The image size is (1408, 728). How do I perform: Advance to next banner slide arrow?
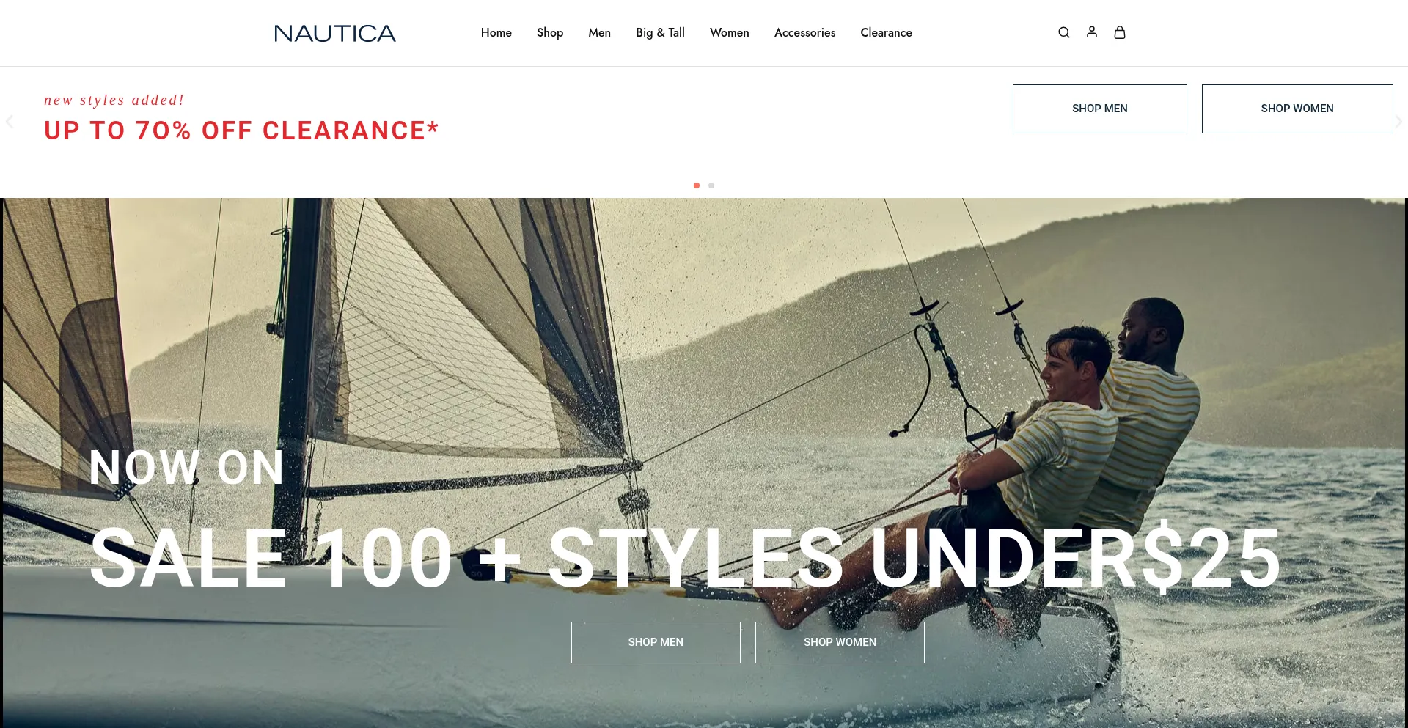(1398, 122)
